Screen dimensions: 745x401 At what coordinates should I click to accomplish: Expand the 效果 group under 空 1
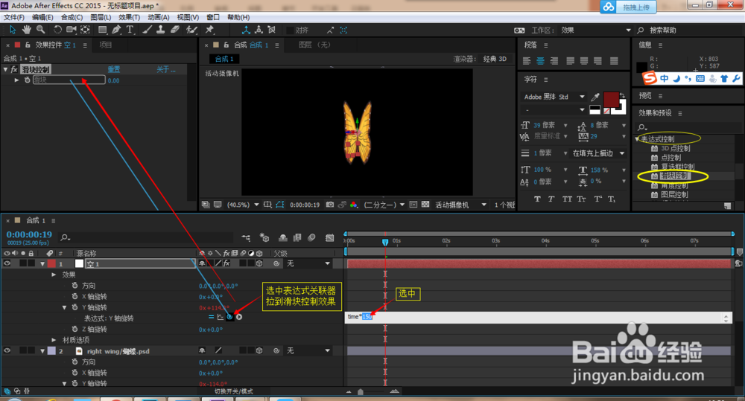[x=54, y=275]
